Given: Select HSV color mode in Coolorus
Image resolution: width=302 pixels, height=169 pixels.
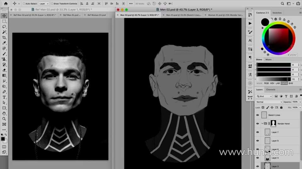Looking at the screenshot, I should [x=272, y=83].
